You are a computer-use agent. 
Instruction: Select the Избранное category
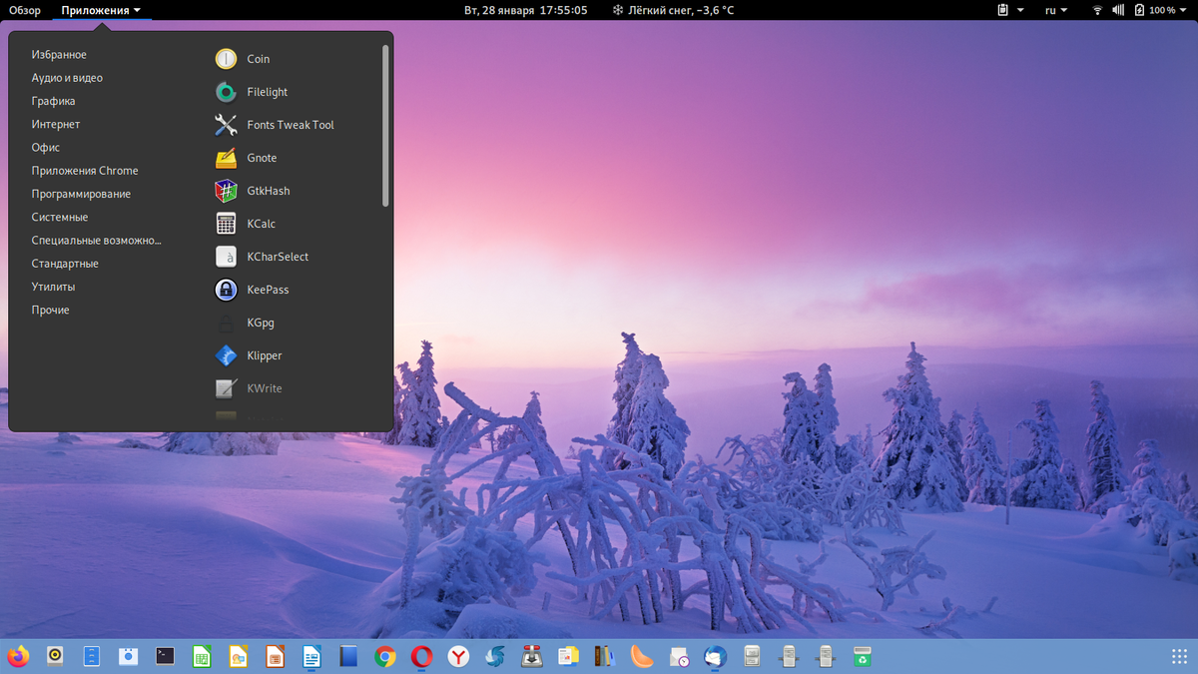[59, 55]
